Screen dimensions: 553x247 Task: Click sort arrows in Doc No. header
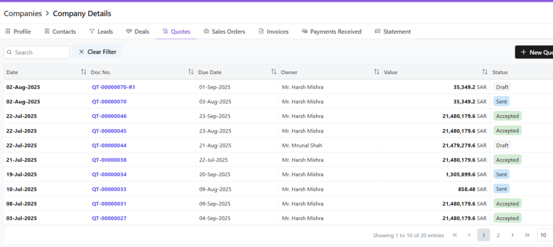[x=191, y=72]
